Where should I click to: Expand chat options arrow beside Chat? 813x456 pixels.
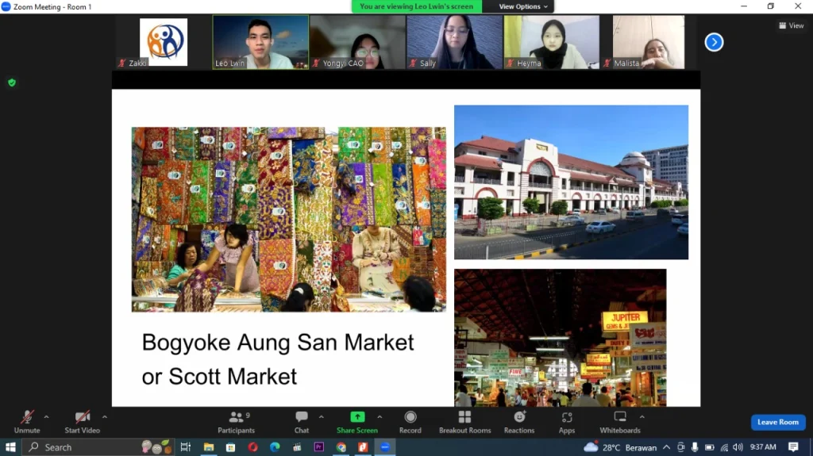321,416
